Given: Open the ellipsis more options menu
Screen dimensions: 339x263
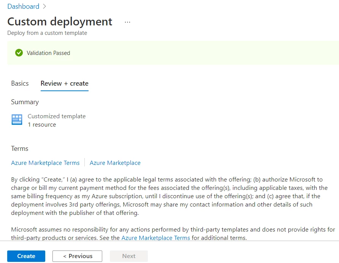Looking at the screenshot, I should pos(128,22).
